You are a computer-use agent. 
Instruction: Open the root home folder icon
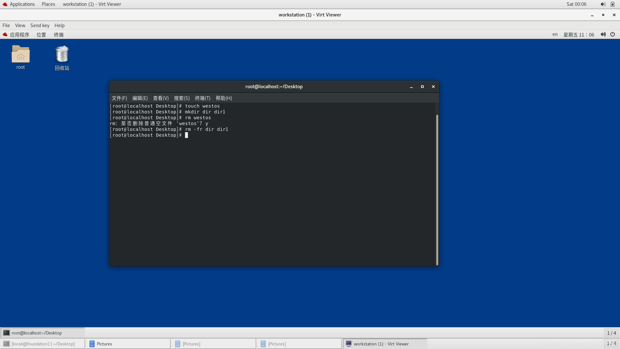click(x=20, y=54)
